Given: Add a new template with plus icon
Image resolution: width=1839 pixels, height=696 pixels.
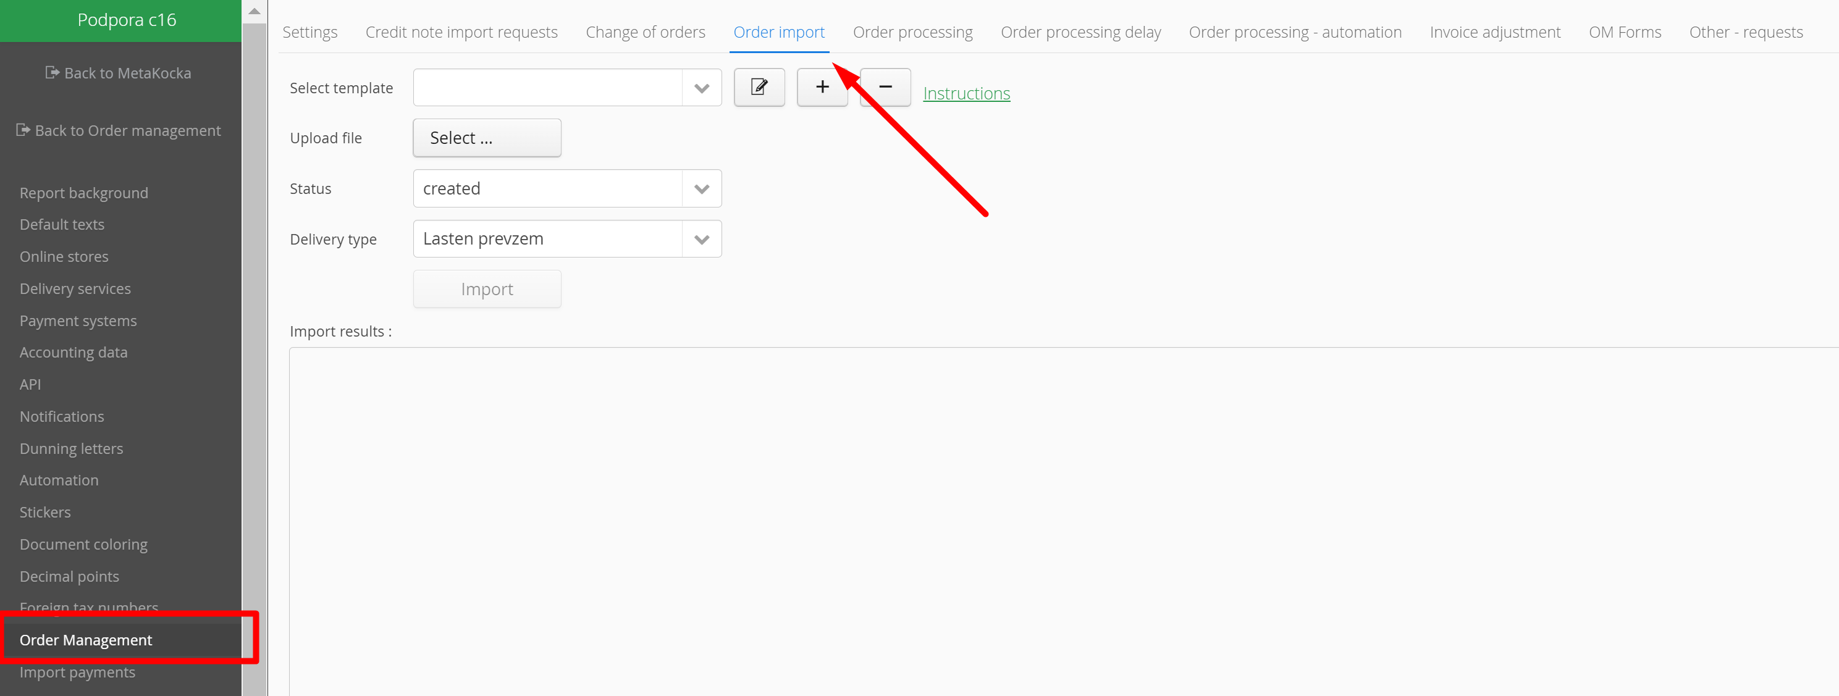Looking at the screenshot, I should 822,87.
